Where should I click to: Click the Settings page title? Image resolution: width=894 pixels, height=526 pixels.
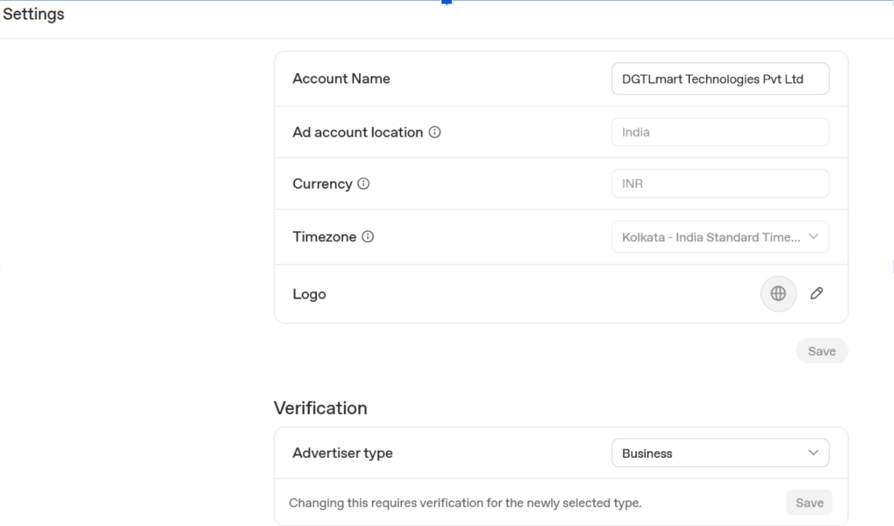(x=34, y=14)
